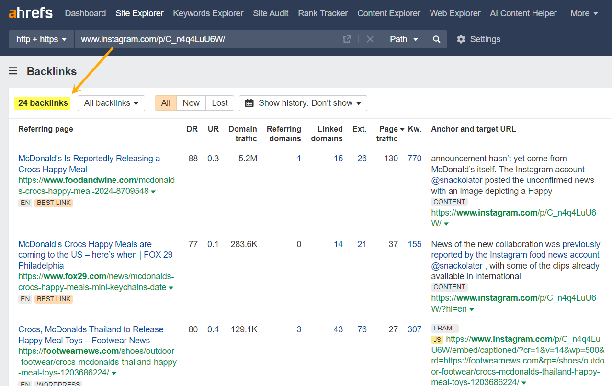612x386 pixels.
Task: Click the calendar icon in Show history
Action: [x=251, y=102]
